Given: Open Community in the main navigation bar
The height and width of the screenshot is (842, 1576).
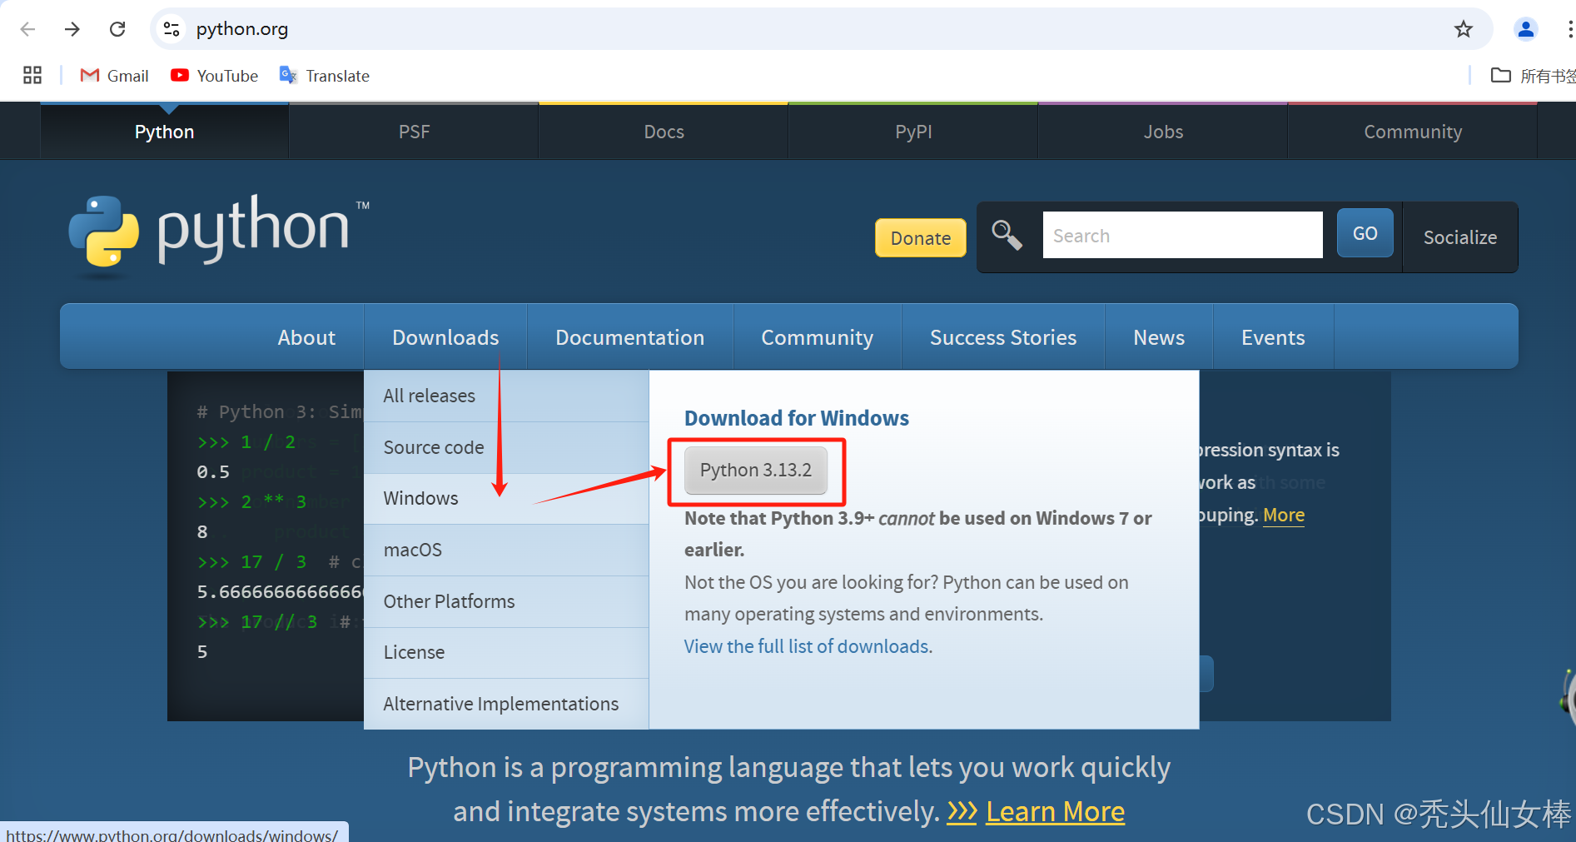Looking at the screenshot, I should (818, 337).
